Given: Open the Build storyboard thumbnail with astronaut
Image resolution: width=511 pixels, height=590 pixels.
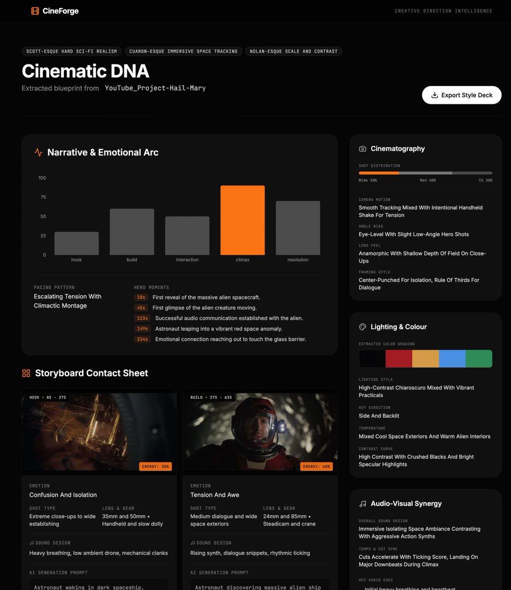Looking at the screenshot, I should [x=260, y=432].
